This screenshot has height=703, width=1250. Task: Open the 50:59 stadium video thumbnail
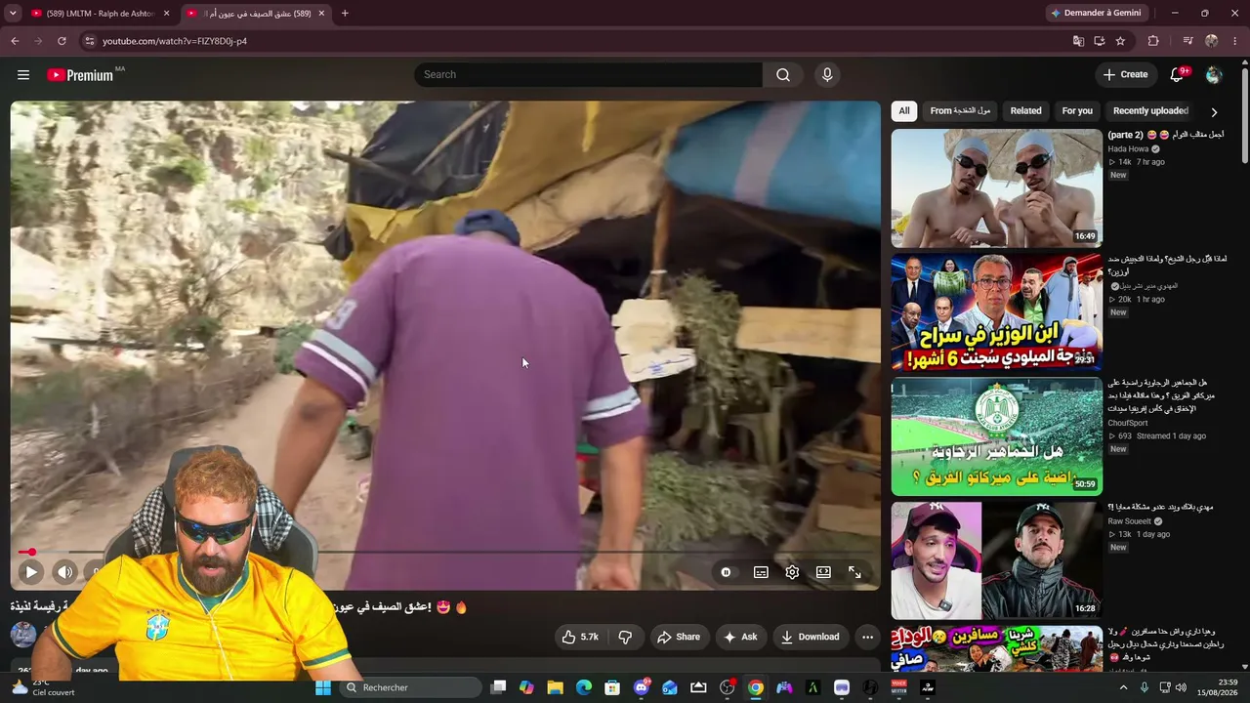(996, 436)
